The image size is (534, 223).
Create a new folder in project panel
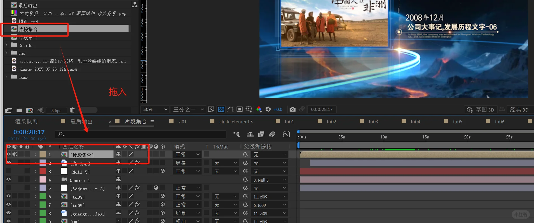[19, 110]
